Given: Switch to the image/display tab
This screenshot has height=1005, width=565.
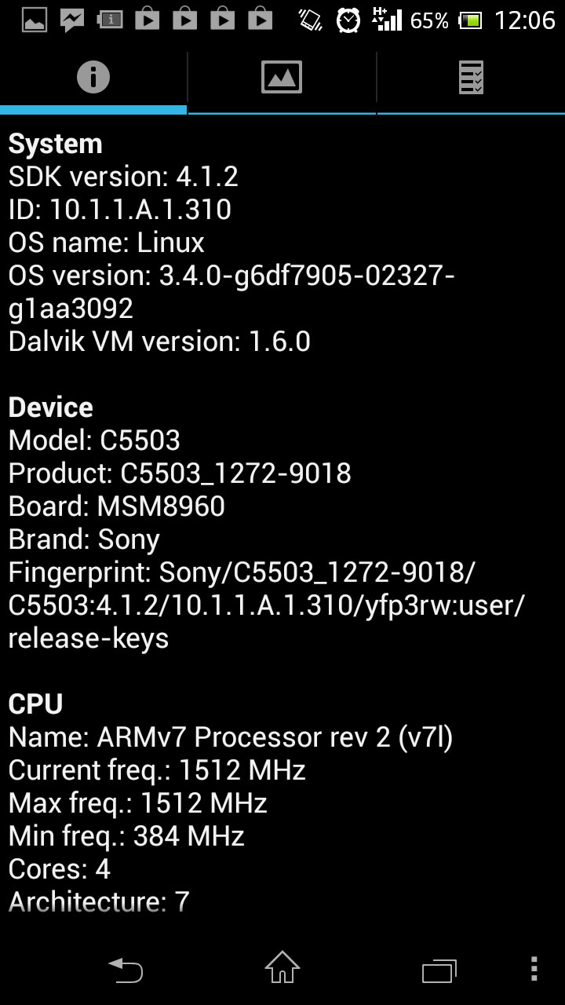Looking at the screenshot, I should 282,77.
